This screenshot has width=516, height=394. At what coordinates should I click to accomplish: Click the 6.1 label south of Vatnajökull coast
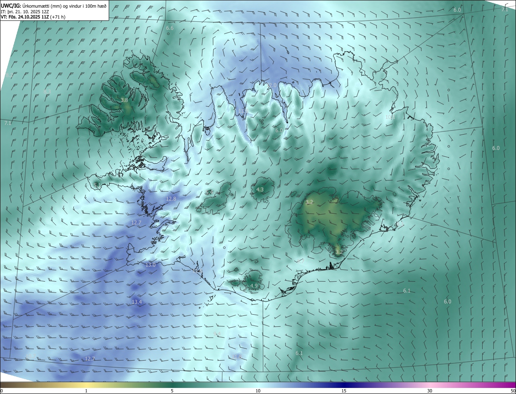coord(407,290)
